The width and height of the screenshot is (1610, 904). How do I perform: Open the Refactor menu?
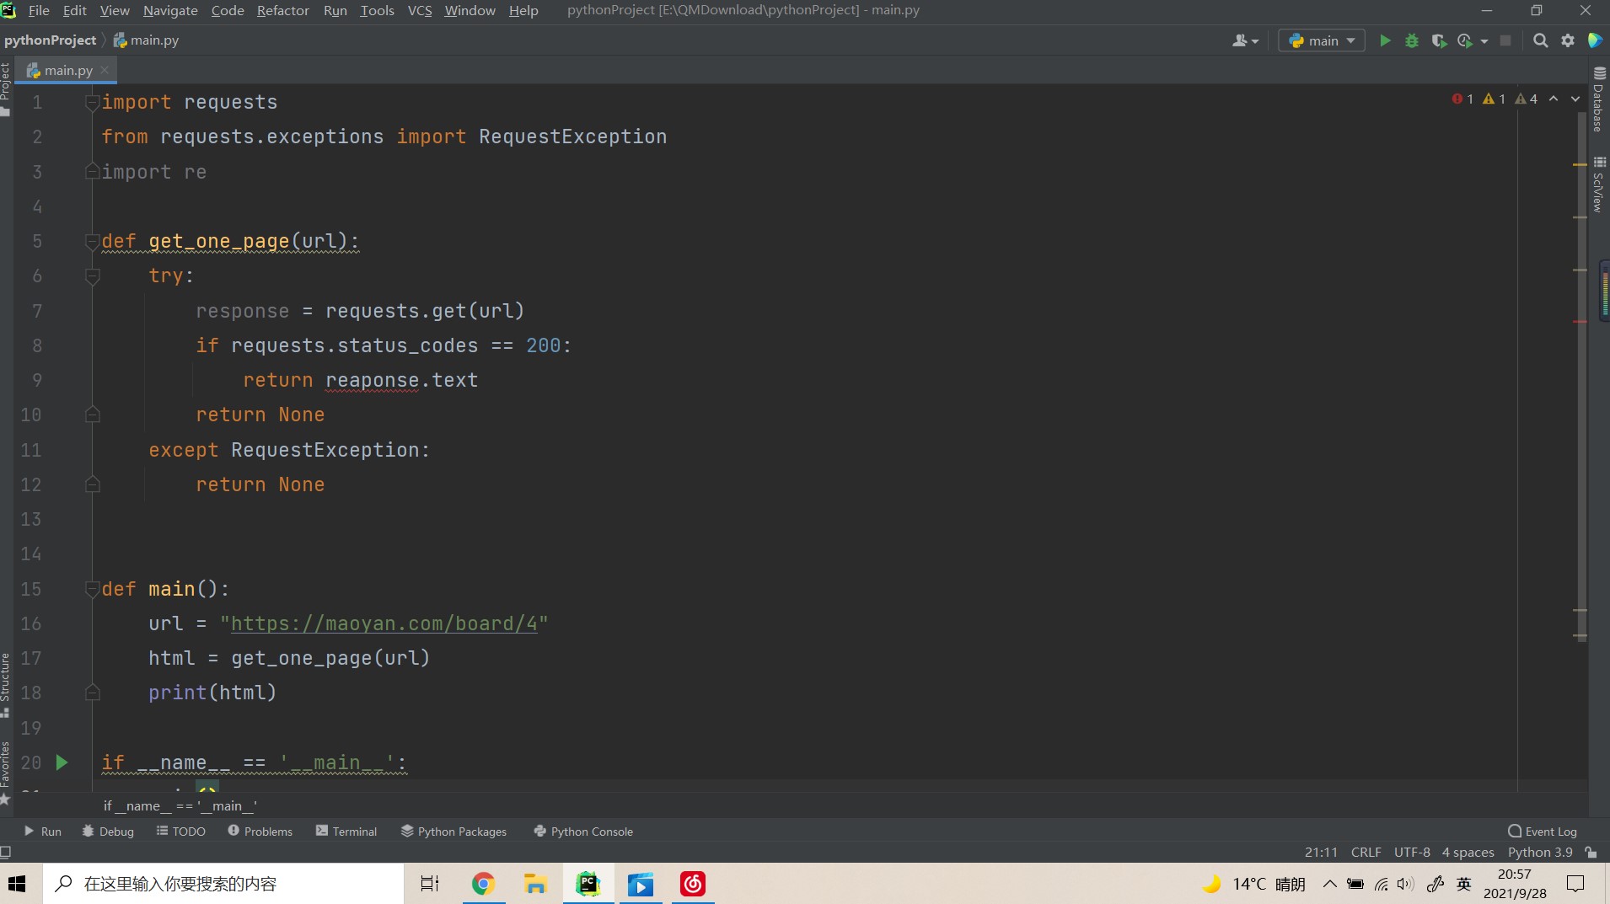click(x=282, y=10)
